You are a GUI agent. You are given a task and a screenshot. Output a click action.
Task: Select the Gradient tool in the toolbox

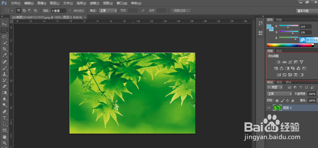coord(4,93)
